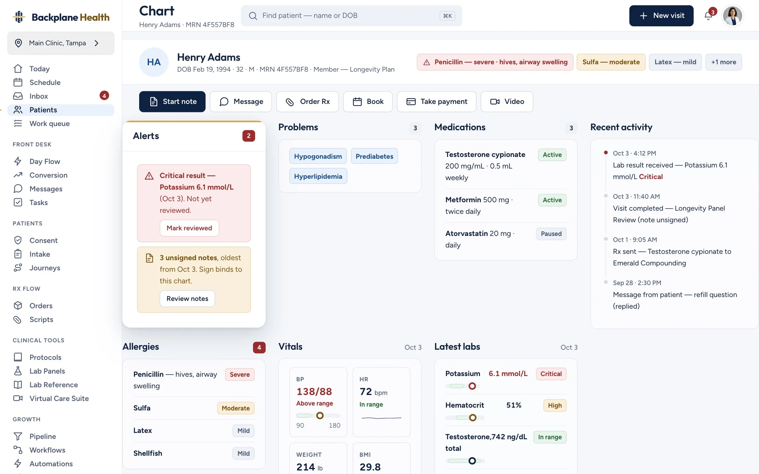Open the Orders box icon
This screenshot has height=474, width=759.
(x=18, y=305)
